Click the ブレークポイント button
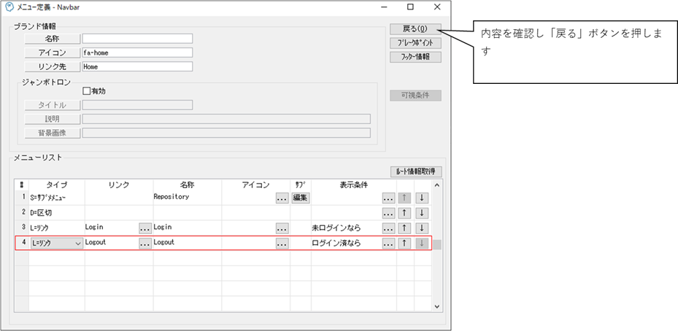The width and height of the screenshot is (678, 331). click(415, 42)
